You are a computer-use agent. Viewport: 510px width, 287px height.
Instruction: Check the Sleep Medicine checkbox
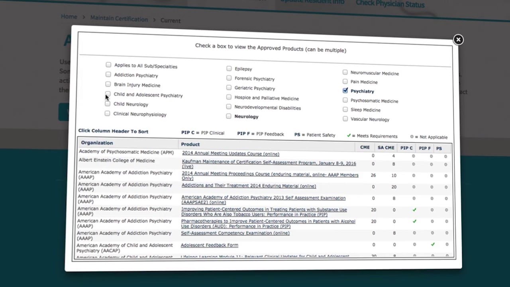[x=345, y=109]
